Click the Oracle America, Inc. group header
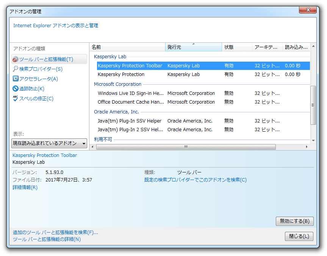This screenshot has width=327, height=256. point(116,112)
